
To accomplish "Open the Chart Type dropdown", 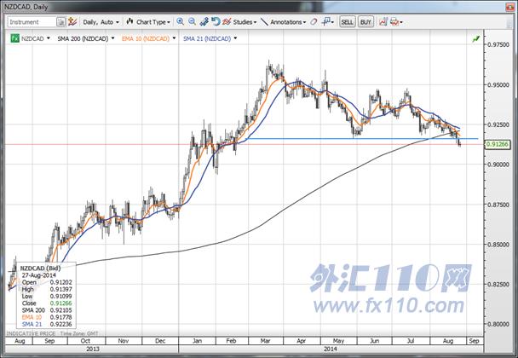I will [x=148, y=22].
